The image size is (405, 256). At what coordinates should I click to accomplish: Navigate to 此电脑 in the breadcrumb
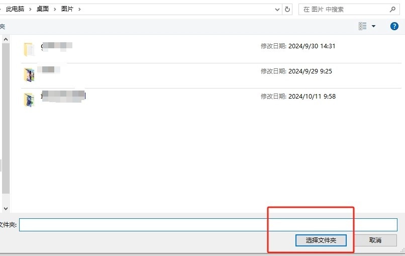click(x=15, y=9)
